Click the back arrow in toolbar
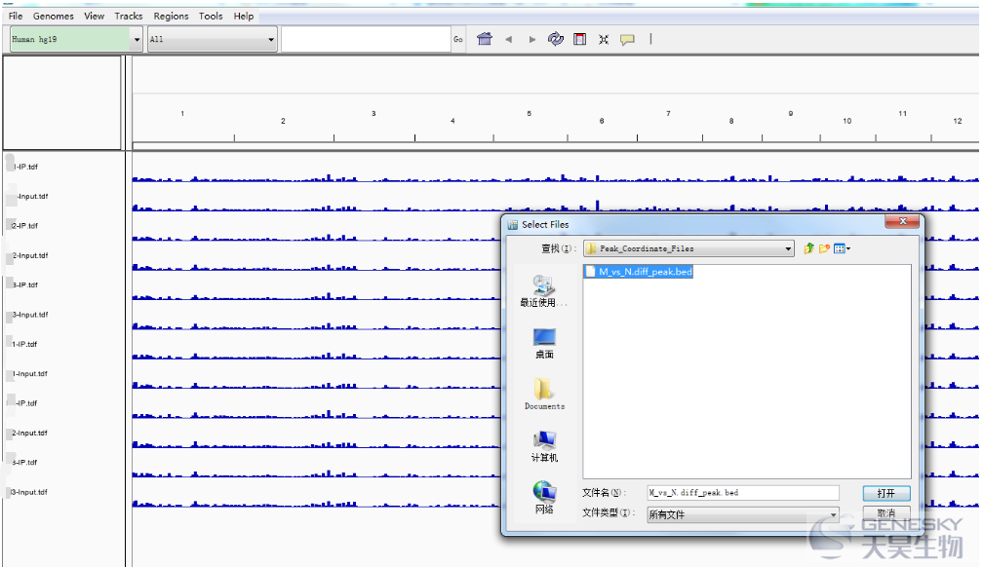Screen dimensions: 983x567 click(x=508, y=40)
